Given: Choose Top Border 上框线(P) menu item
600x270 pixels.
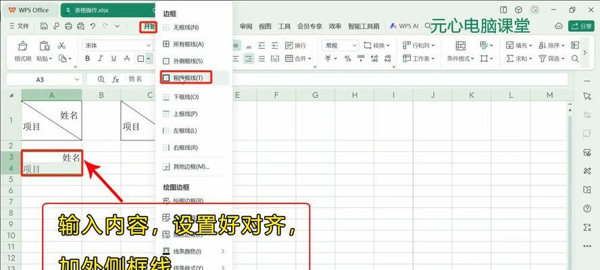Looking at the screenshot, I should pyautogui.click(x=194, y=114).
